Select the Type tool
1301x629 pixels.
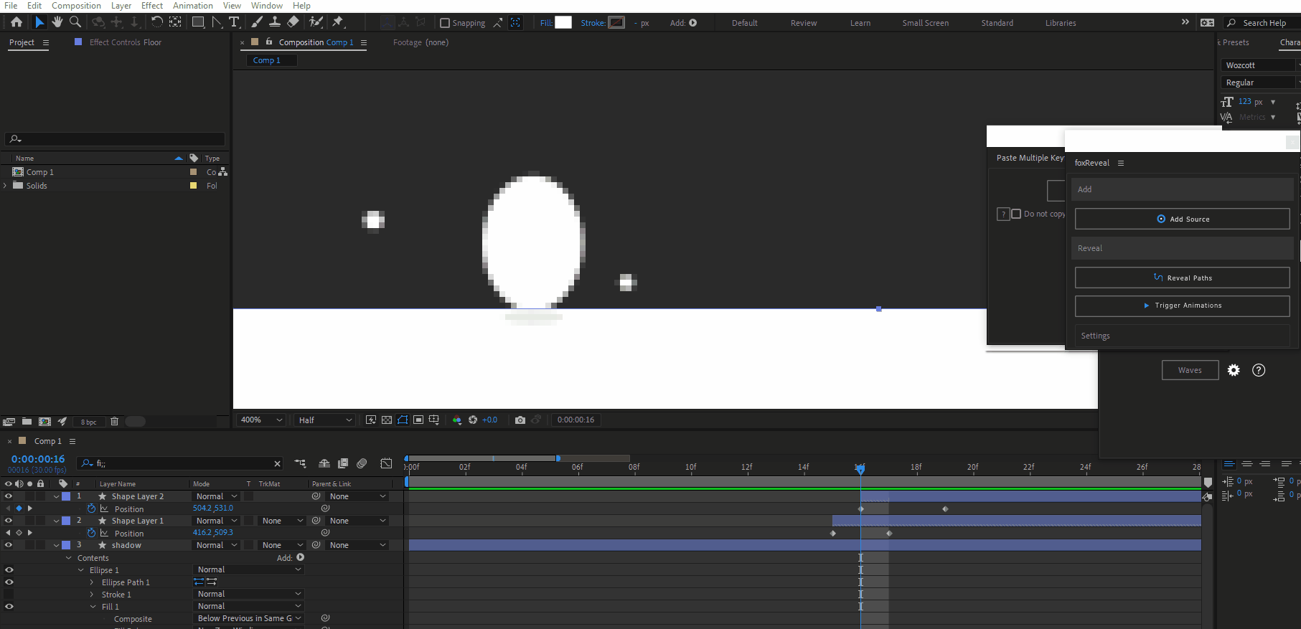(234, 22)
